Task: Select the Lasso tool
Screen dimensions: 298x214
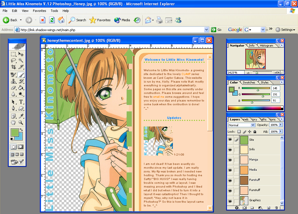Action: coord(13,60)
